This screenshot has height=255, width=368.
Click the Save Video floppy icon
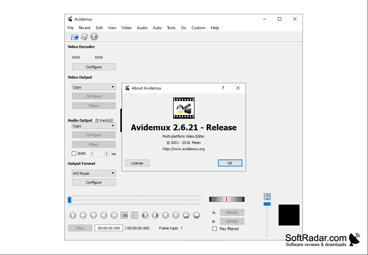[x=84, y=36]
